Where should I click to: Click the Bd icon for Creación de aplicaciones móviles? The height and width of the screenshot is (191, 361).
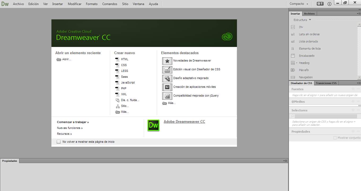[x=167, y=87]
